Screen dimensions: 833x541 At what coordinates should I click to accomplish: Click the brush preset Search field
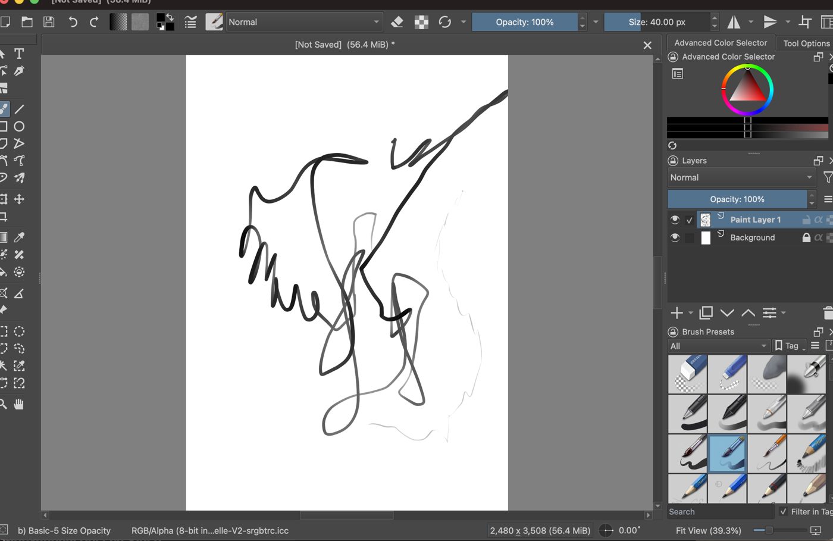point(721,511)
